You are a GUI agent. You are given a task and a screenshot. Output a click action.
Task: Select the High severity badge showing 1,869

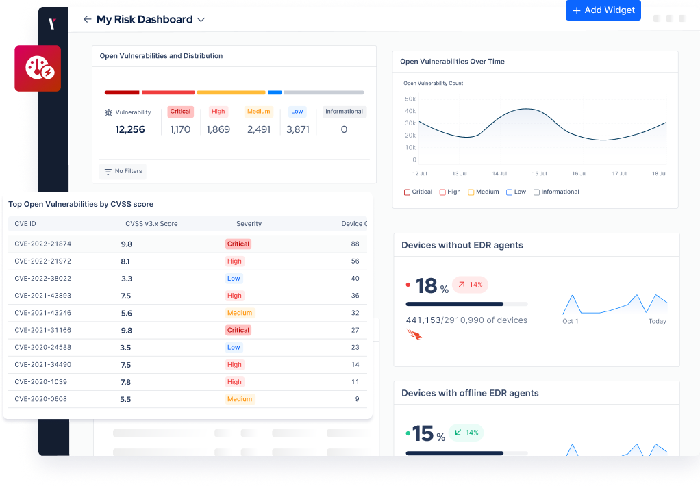(x=218, y=112)
